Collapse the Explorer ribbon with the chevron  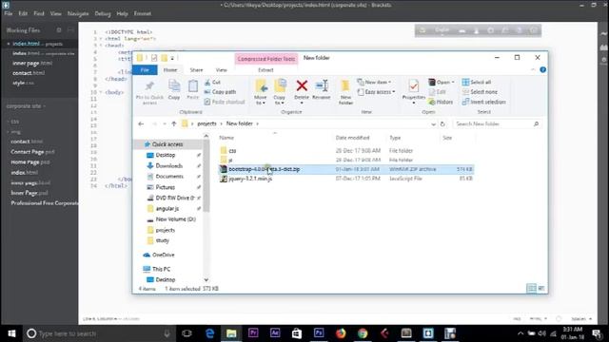click(533, 69)
